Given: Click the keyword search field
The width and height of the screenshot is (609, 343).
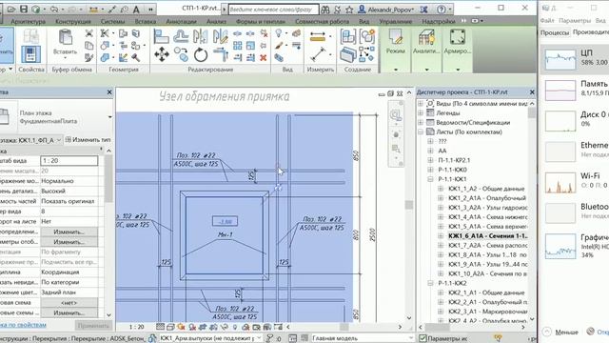Looking at the screenshot, I should coord(273,10).
